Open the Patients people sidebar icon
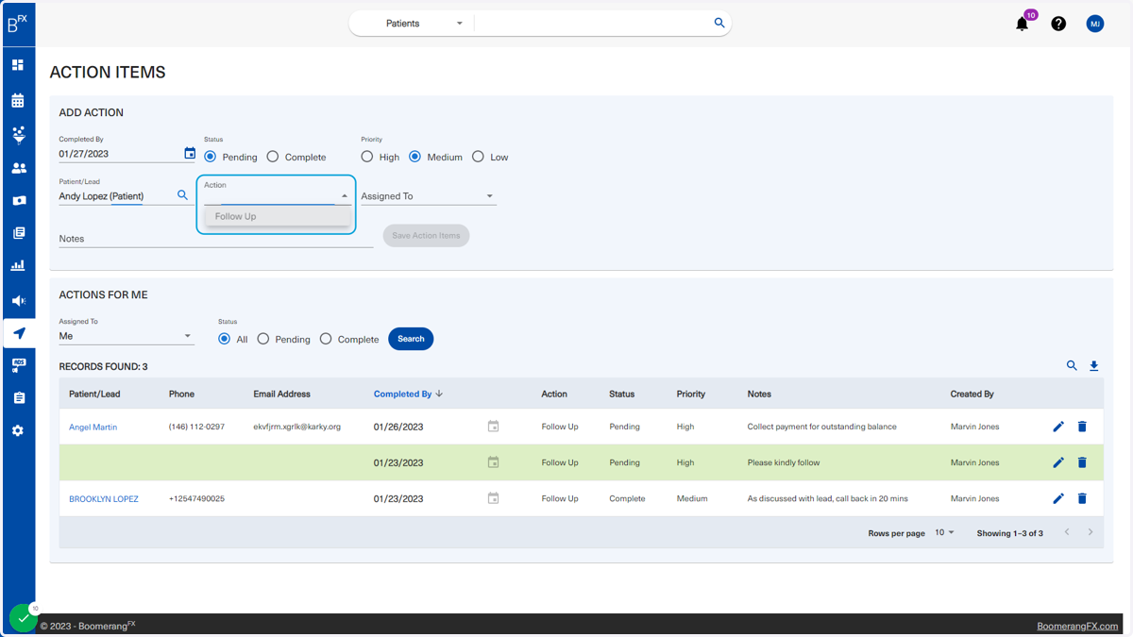The image size is (1133, 637). (x=18, y=168)
